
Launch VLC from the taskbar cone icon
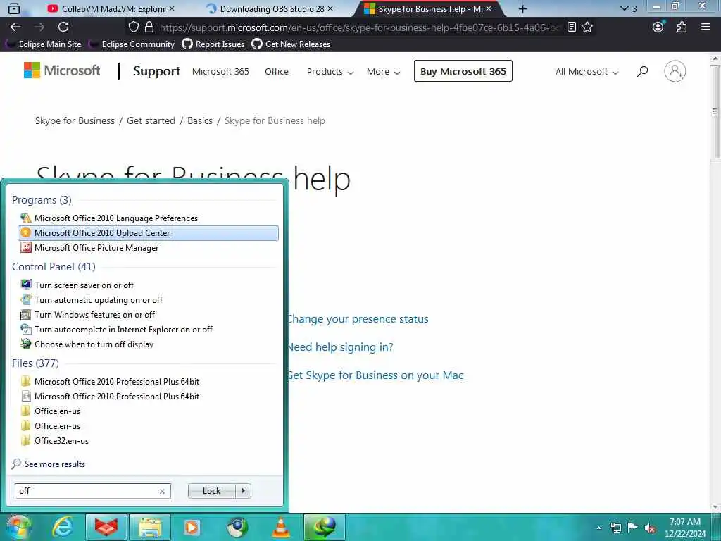click(x=281, y=527)
